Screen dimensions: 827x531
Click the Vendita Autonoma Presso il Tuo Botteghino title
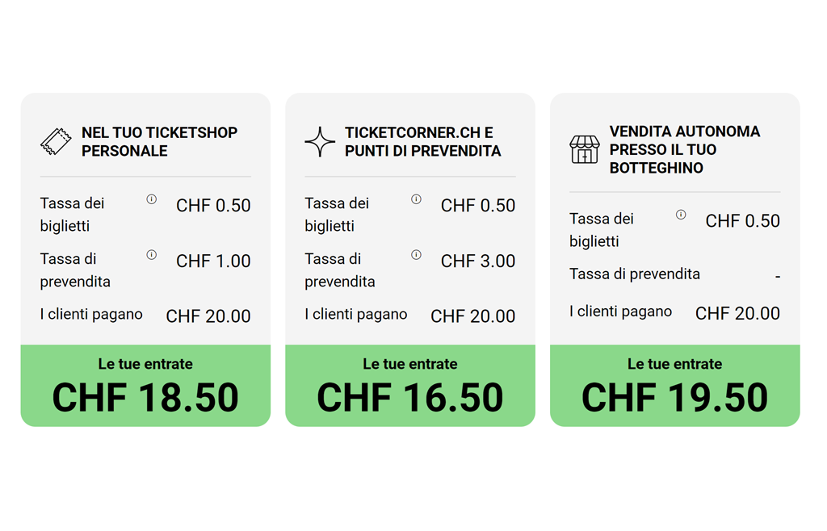(x=684, y=149)
